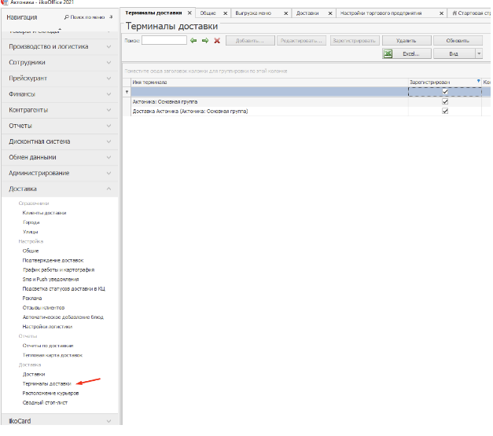Toggle the filter row Зарегистрирован checkbox

point(445,91)
